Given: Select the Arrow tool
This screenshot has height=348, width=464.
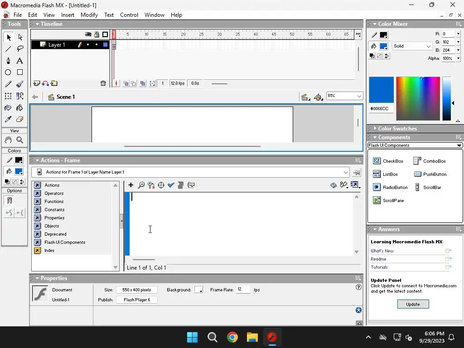Looking at the screenshot, I should coord(8,37).
